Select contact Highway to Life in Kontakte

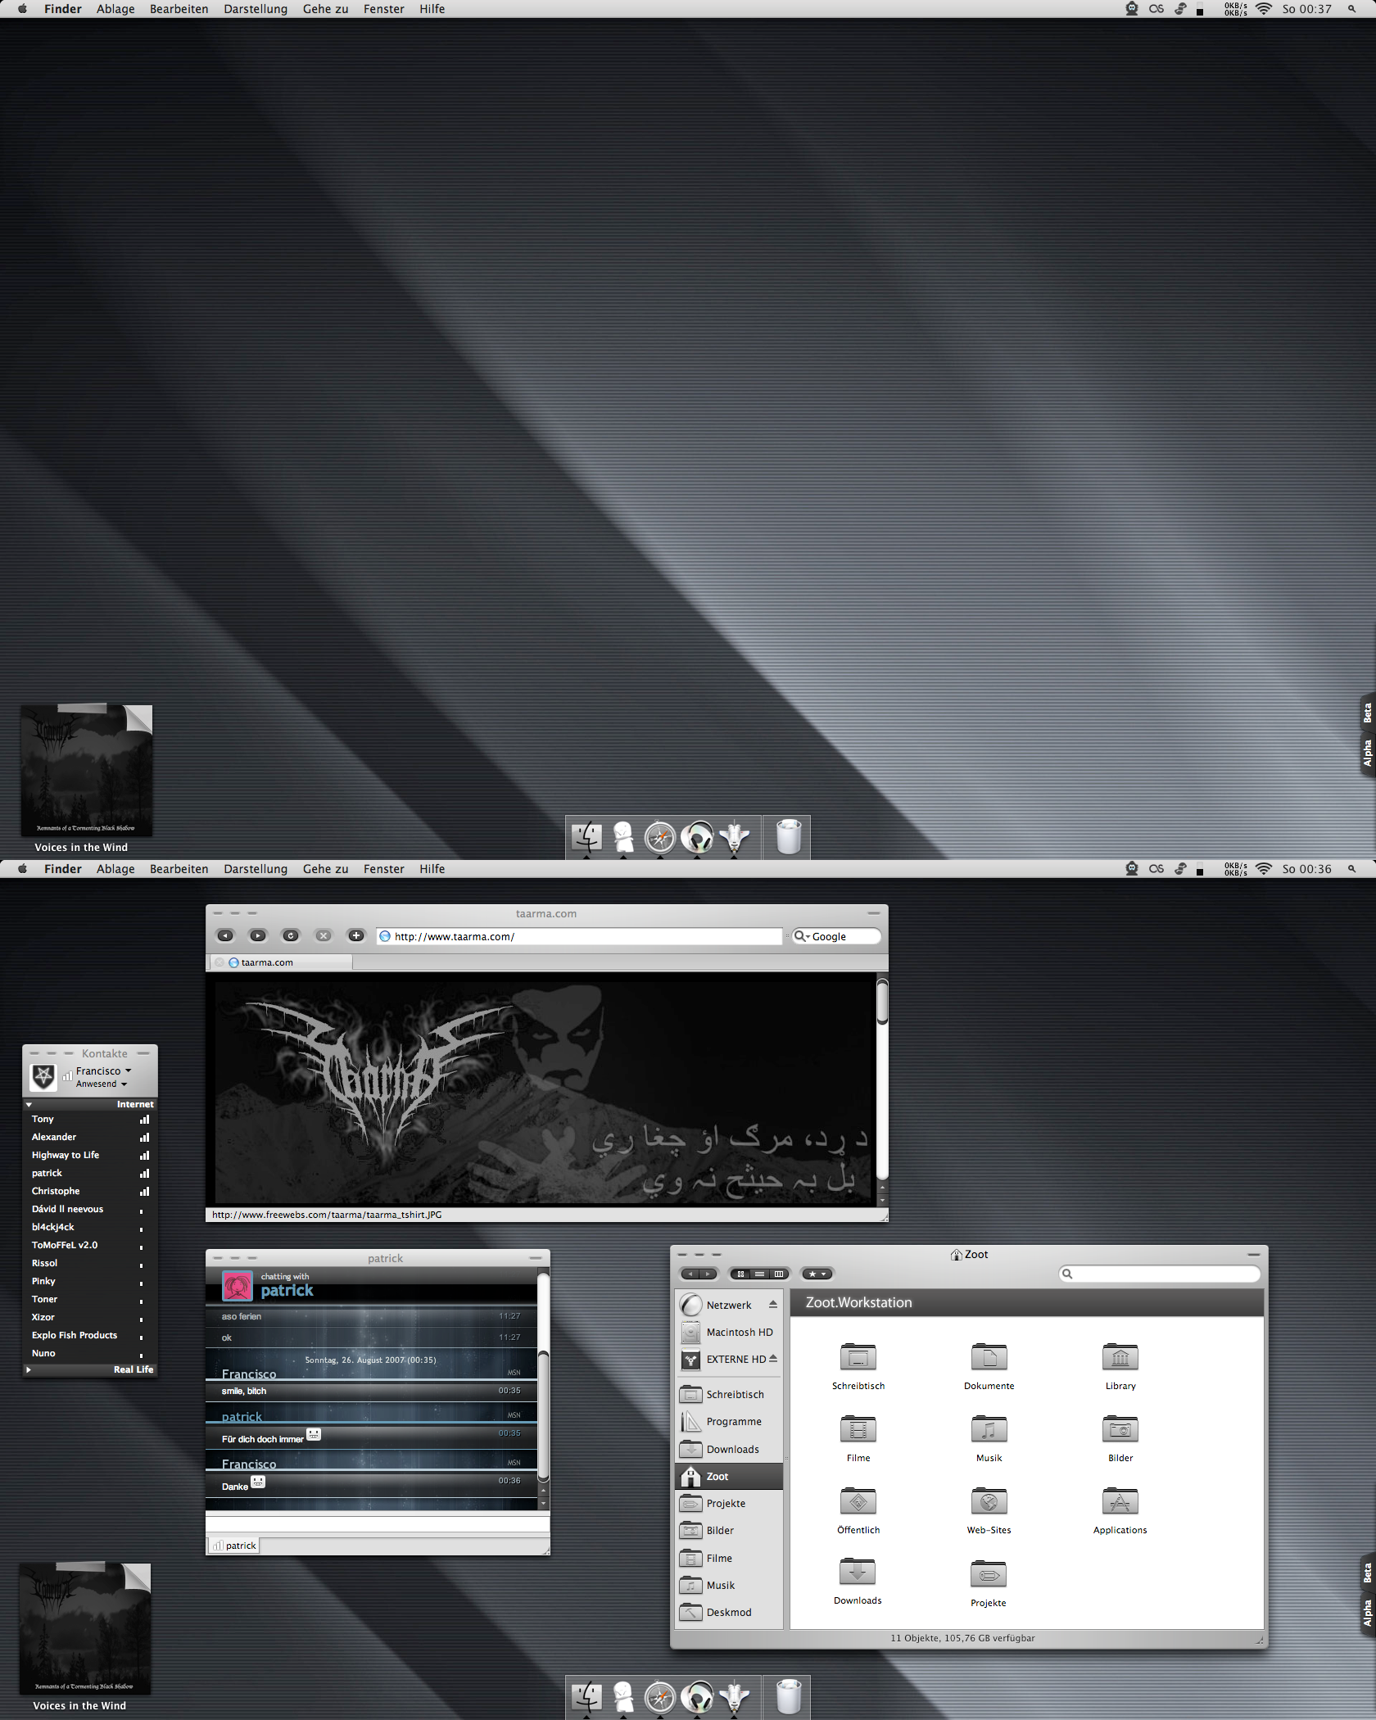90,1155
